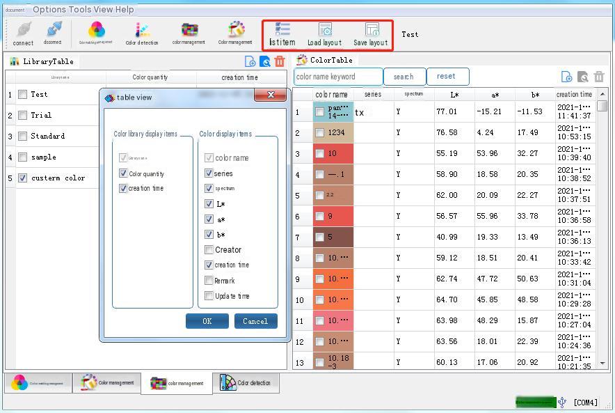Toggle the a* display checkbox
This screenshot has height=413, width=615.
point(209,219)
